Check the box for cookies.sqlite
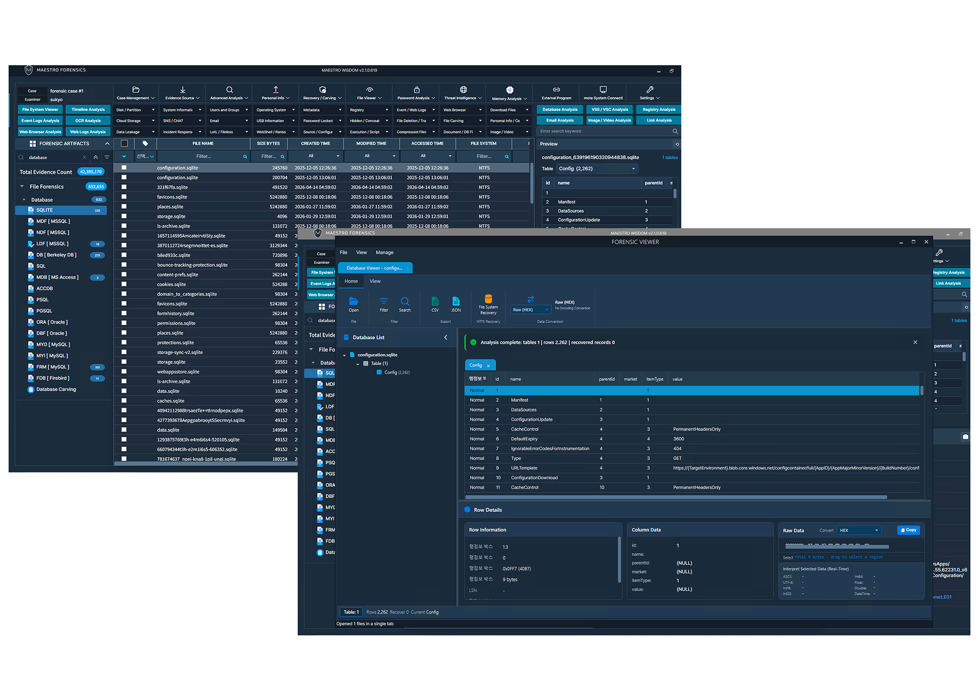979x700 pixels. pyautogui.click(x=124, y=284)
